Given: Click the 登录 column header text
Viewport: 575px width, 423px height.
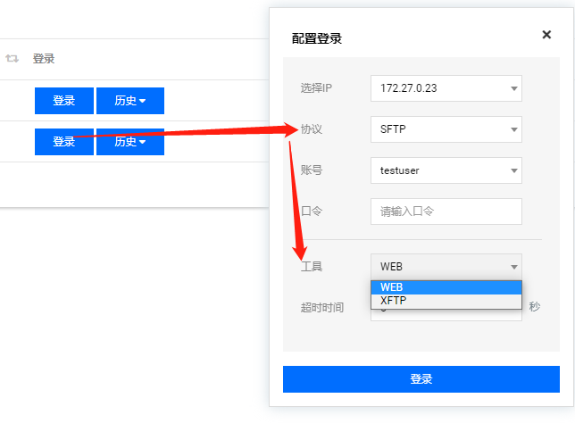Looking at the screenshot, I should click(x=44, y=59).
